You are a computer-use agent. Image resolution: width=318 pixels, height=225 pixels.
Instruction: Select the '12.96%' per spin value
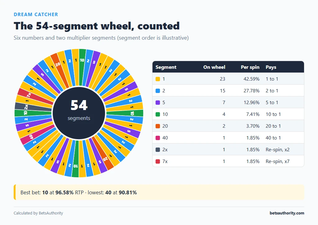click(252, 103)
